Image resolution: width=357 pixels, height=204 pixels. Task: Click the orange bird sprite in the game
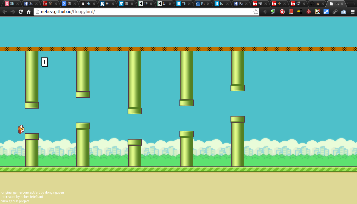21,129
